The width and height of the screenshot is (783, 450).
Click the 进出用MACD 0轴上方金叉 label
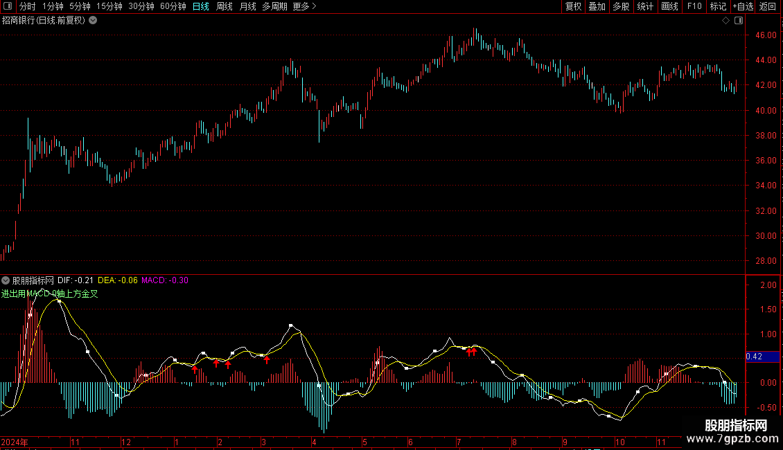(49, 294)
